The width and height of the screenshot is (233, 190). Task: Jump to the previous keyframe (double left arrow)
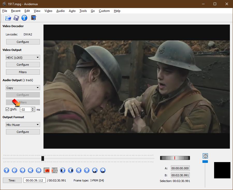31,170
